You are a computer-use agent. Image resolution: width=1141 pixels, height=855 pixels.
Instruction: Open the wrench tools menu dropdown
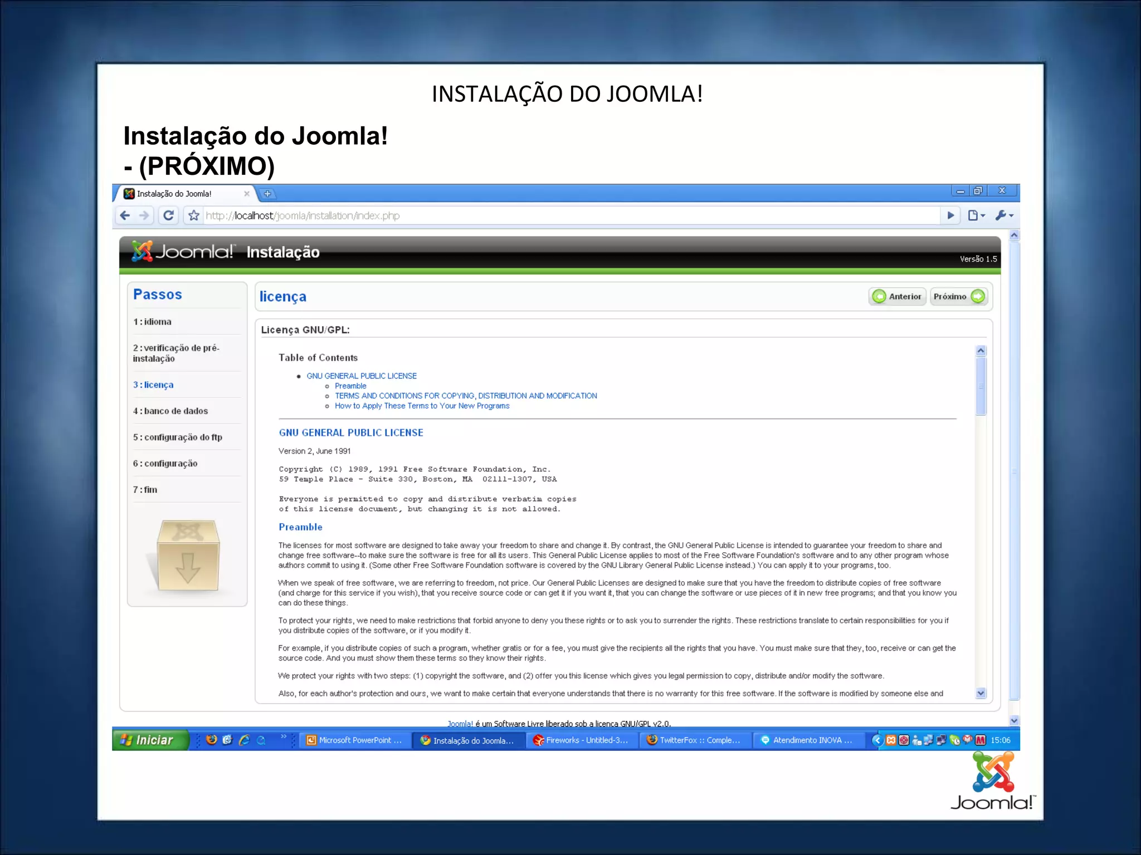(x=1004, y=215)
